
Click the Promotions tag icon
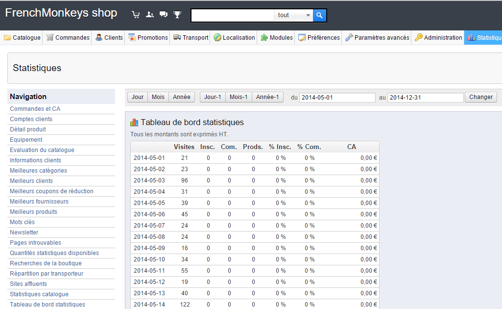click(x=132, y=37)
